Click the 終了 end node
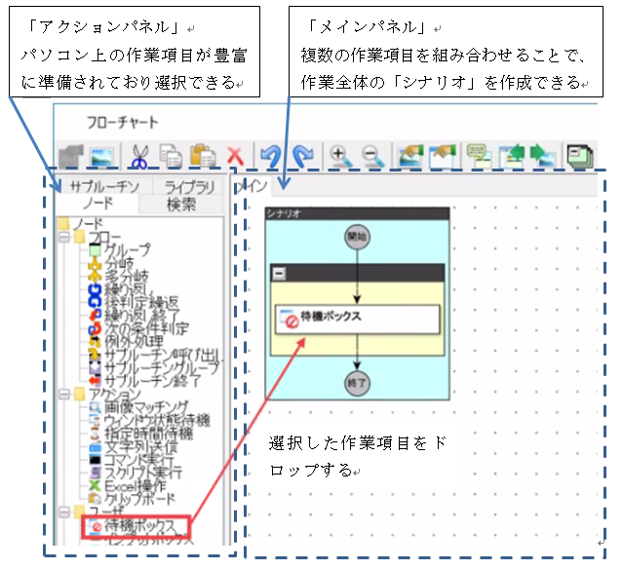 pos(357,383)
